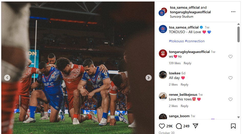Share the post with paper plane icon
This screenshot has width=242, height=134.
coord(195,126)
